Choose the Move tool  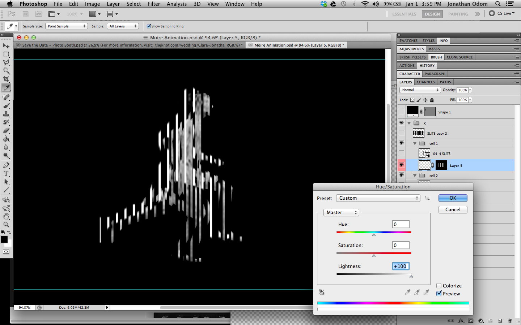click(6, 45)
